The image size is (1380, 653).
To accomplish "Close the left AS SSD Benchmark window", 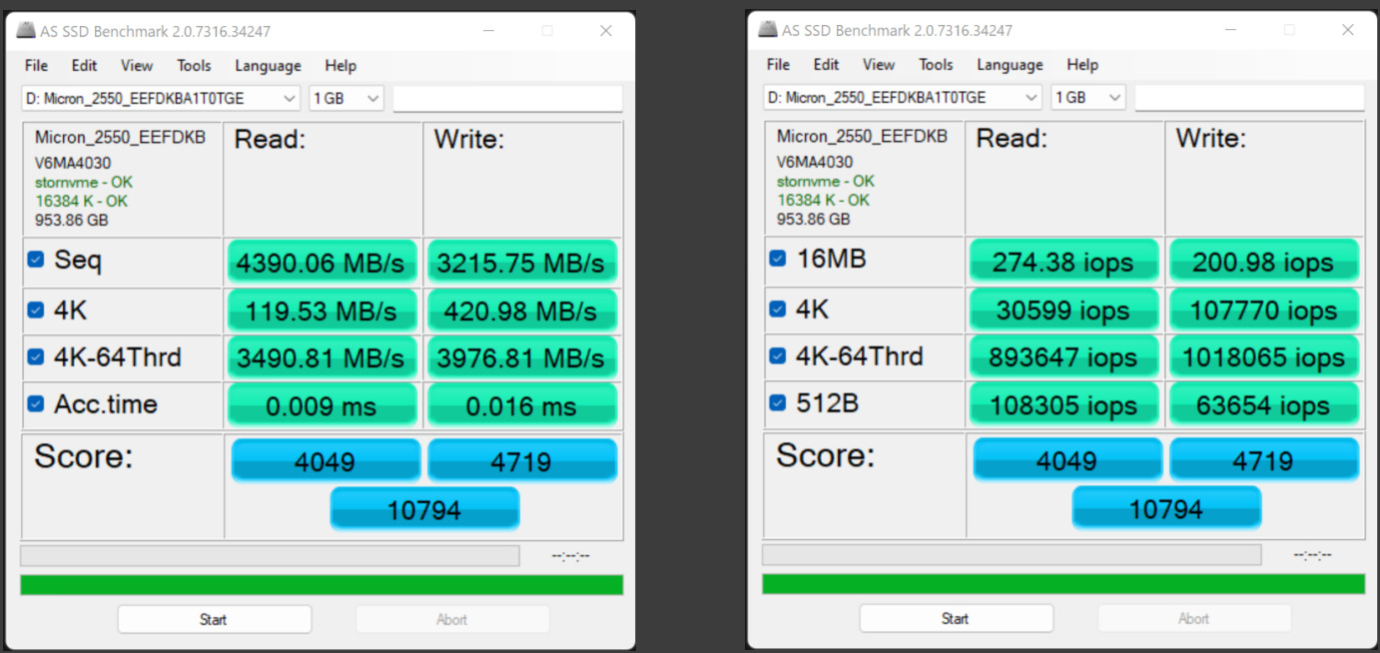I will (606, 31).
